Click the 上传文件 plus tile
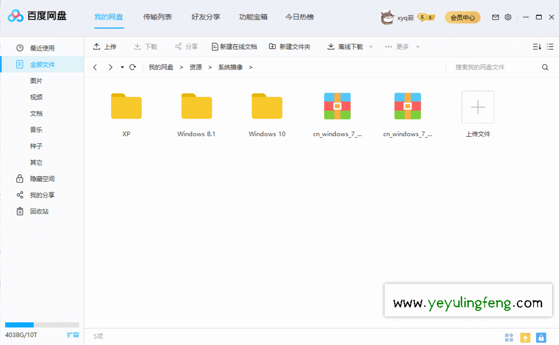Screen dimensions: 559x345 click(478, 107)
